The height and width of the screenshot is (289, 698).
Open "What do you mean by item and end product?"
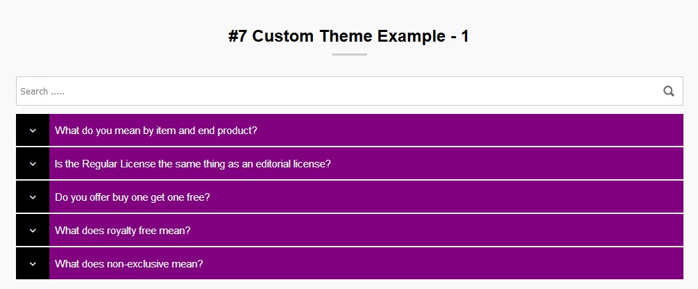(156, 131)
